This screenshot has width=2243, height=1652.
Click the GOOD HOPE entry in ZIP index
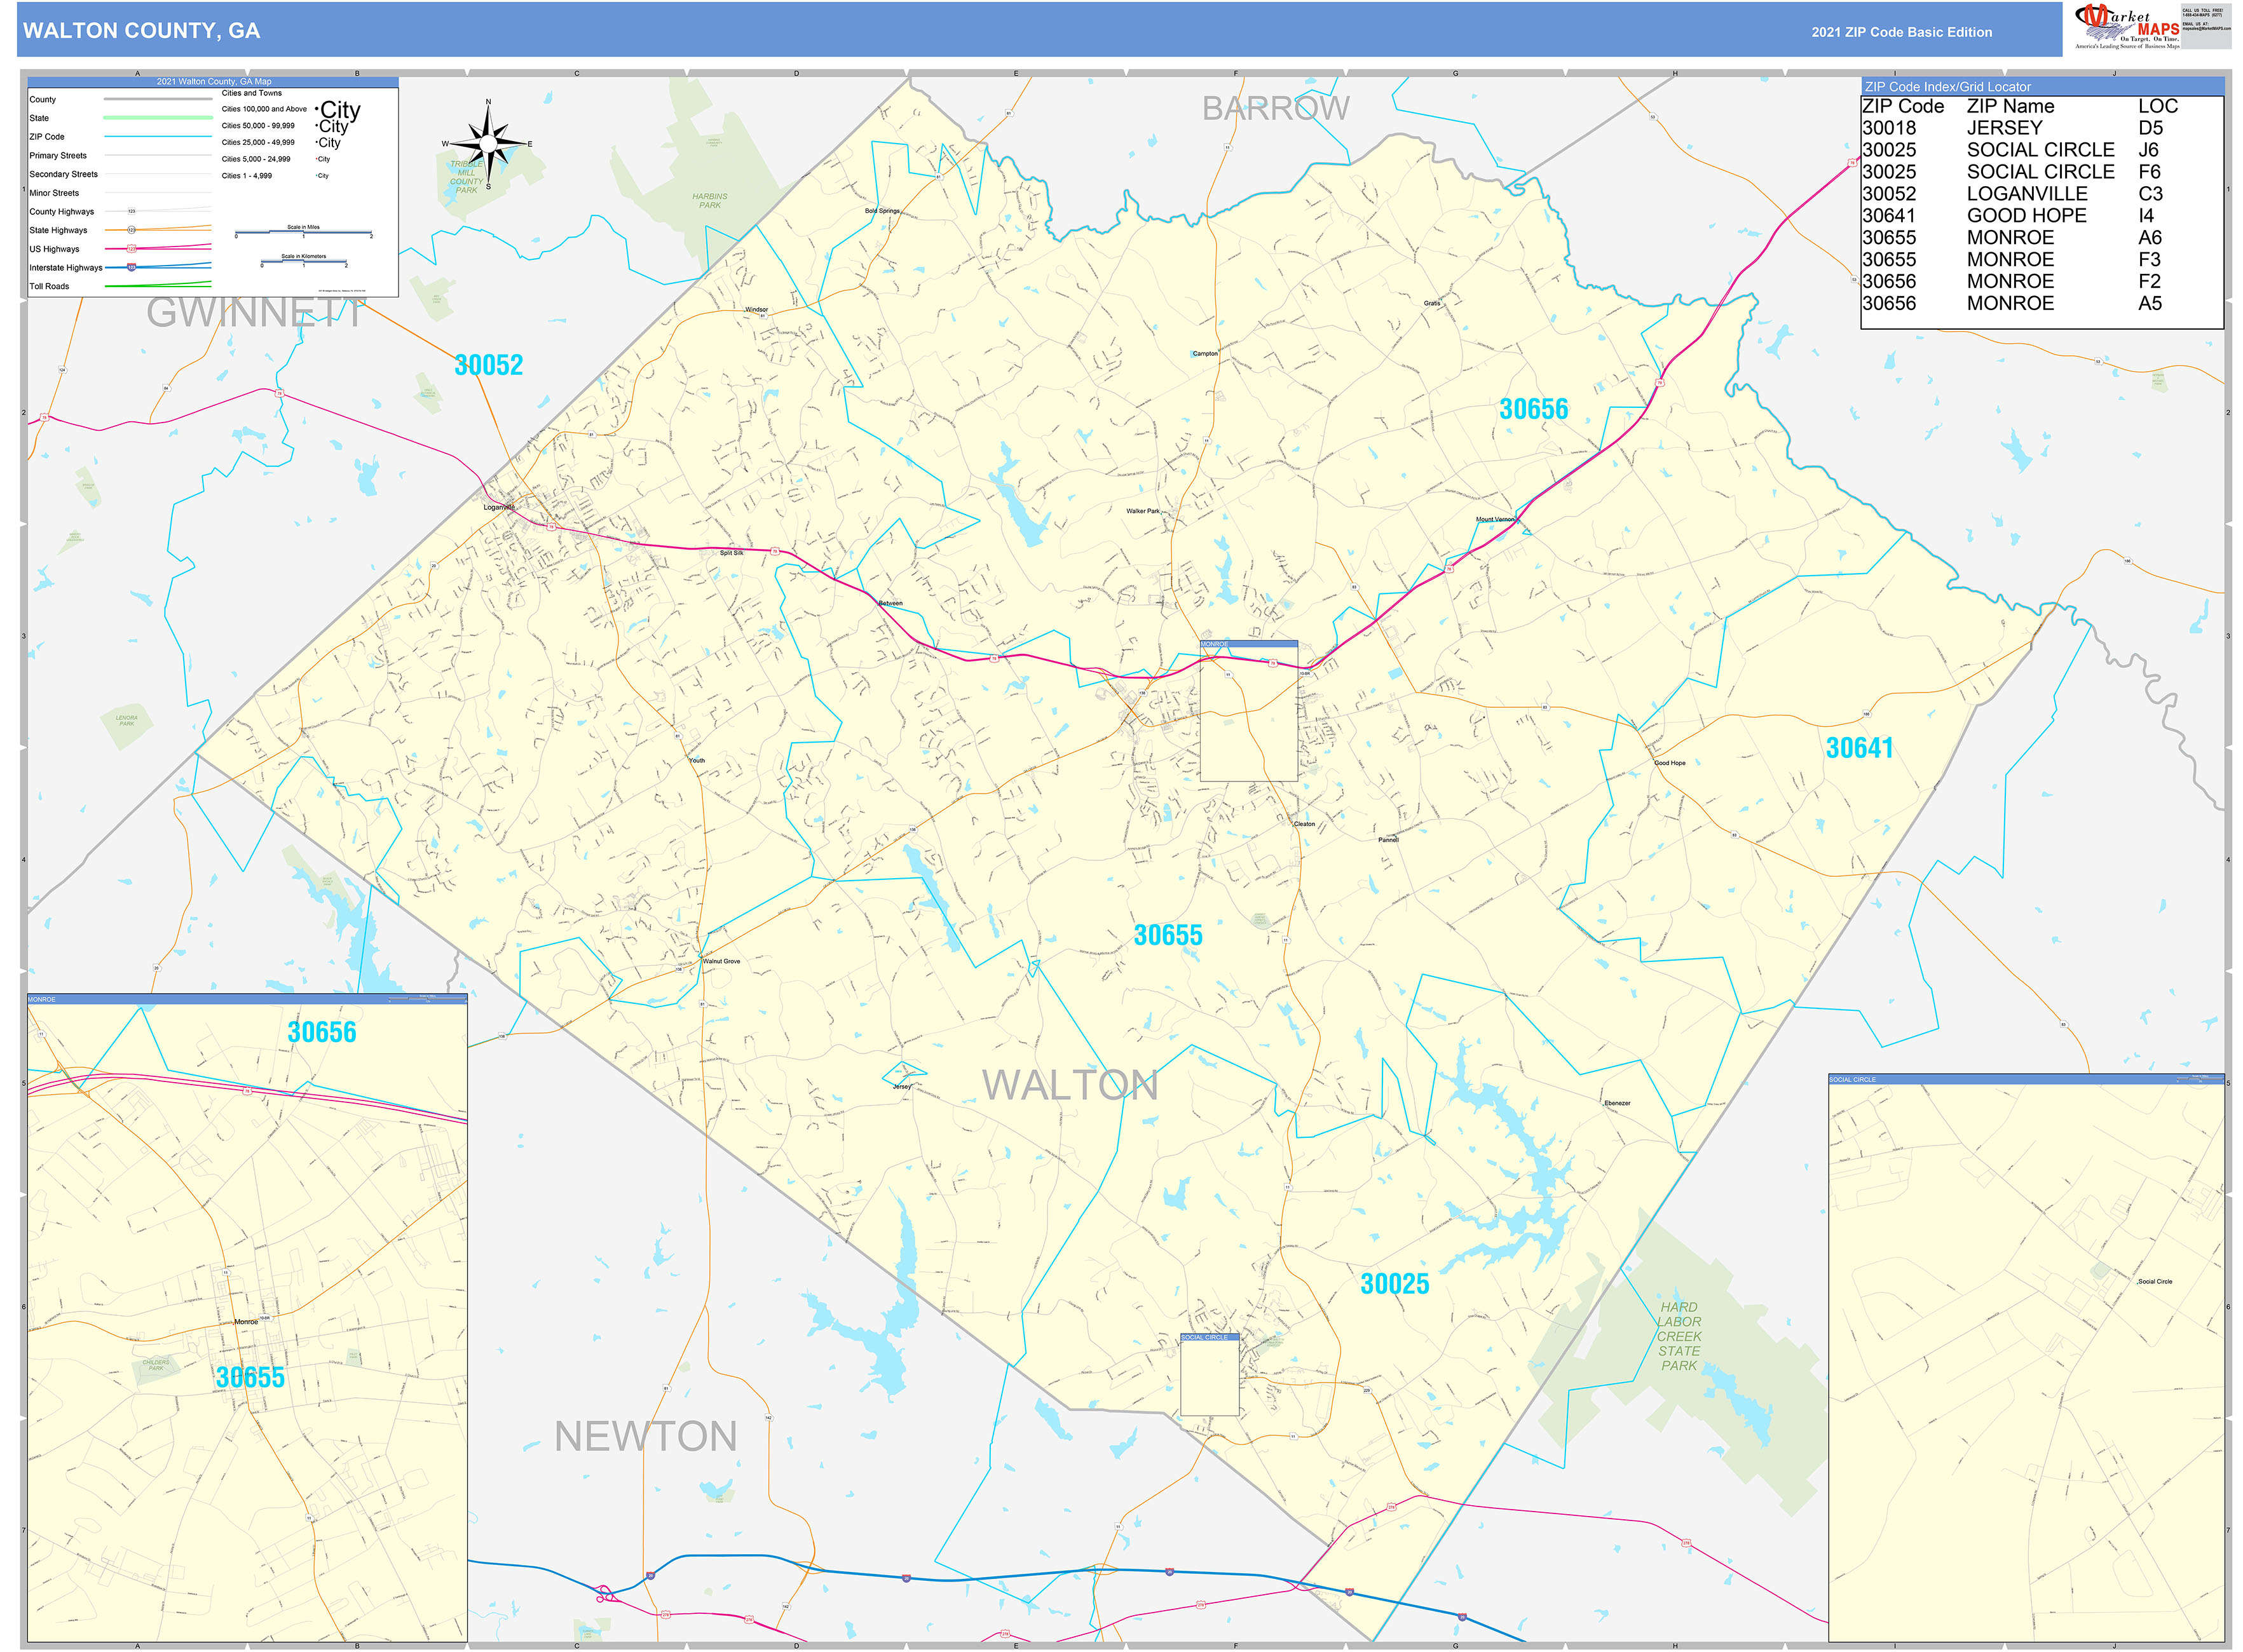2026,216
